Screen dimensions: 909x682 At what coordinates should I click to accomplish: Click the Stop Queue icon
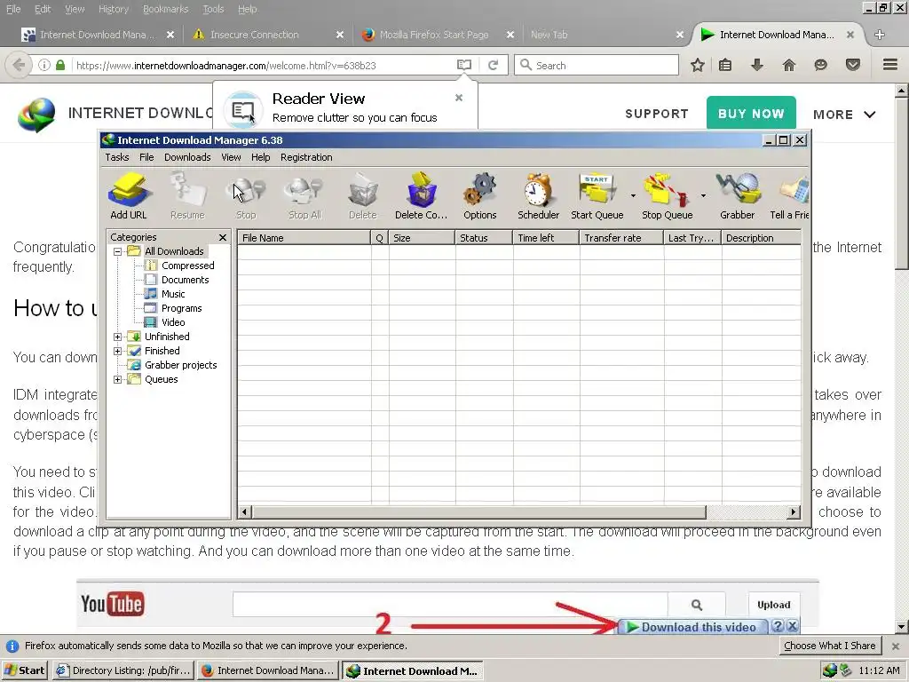pos(668,195)
